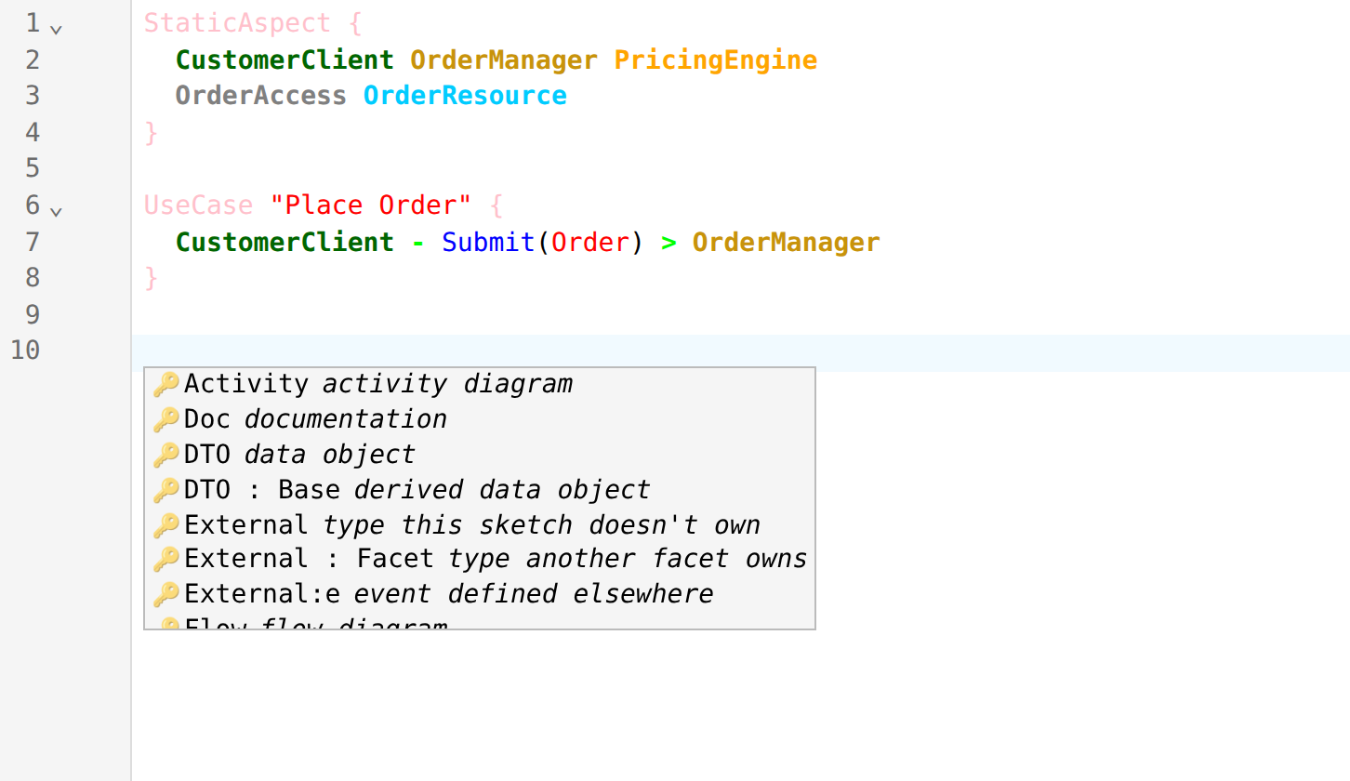The width and height of the screenshot is (1350, 781).
Task: Click the UseCase keyword
Action: pos(198,205)
